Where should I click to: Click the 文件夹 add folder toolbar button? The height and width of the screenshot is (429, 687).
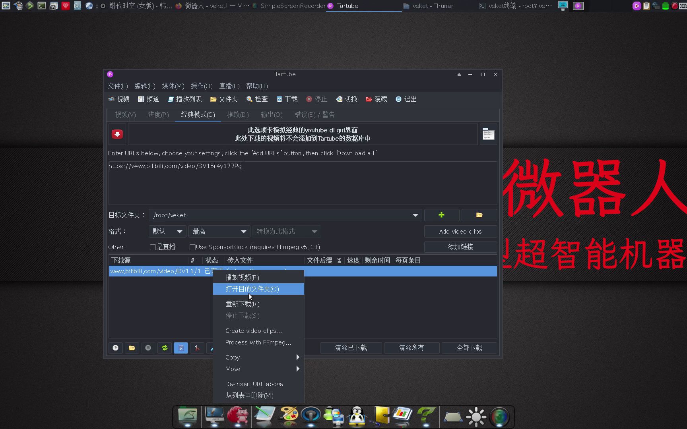click(224, 99)
